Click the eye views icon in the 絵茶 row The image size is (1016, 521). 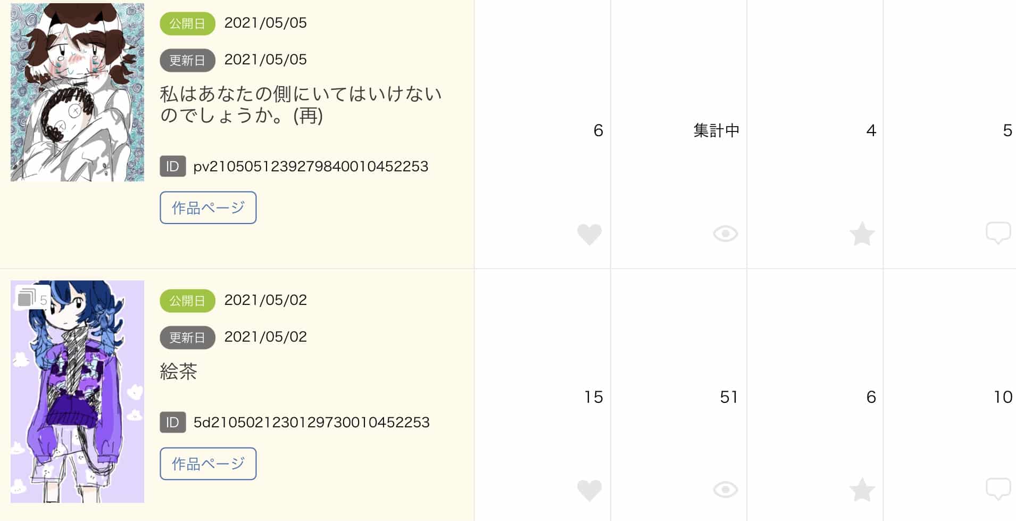click(x=725, y=490)
